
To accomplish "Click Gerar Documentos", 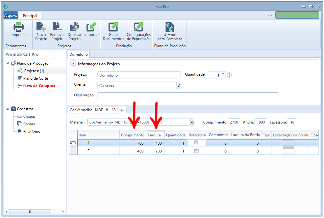I will [x=113, y=31].
